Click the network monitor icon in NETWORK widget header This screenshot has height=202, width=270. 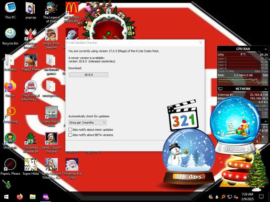pyautogui.click(x=220, y=89)
